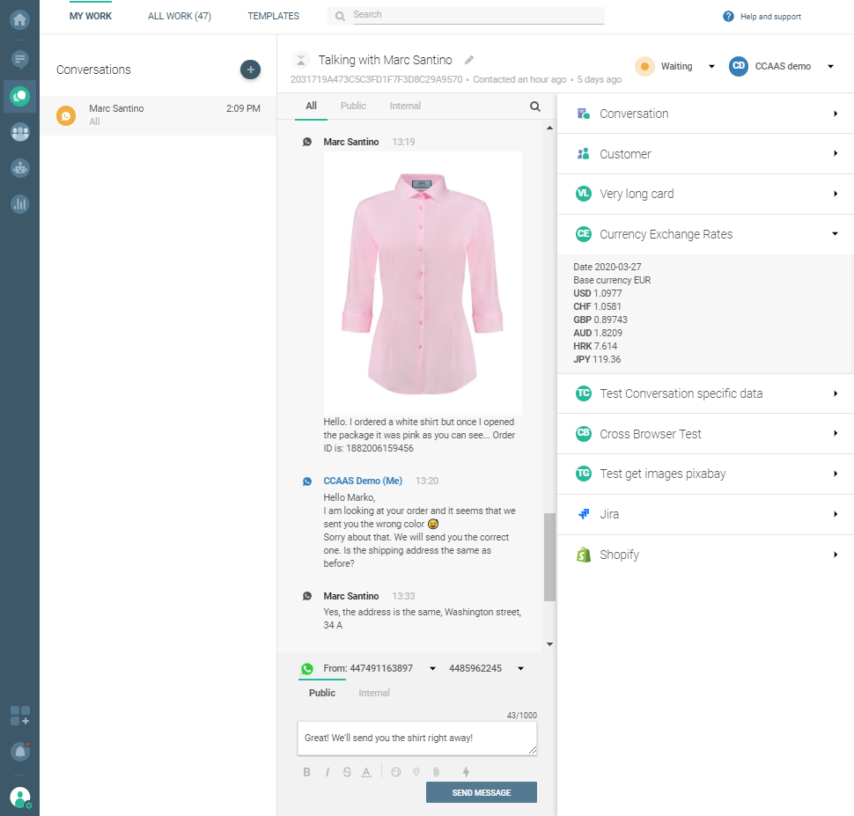Toggle italic text formatting
Viewport: 854px width, 816px height.
coord(327,772)
